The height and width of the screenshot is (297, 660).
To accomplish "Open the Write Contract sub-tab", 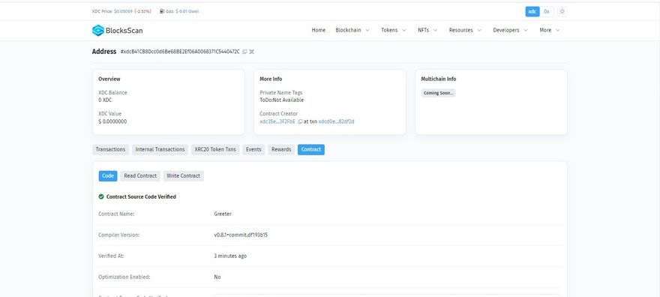I will 183,175.
